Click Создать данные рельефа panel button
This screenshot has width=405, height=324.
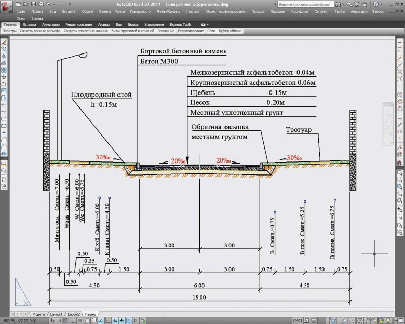(x=40, y=31)
